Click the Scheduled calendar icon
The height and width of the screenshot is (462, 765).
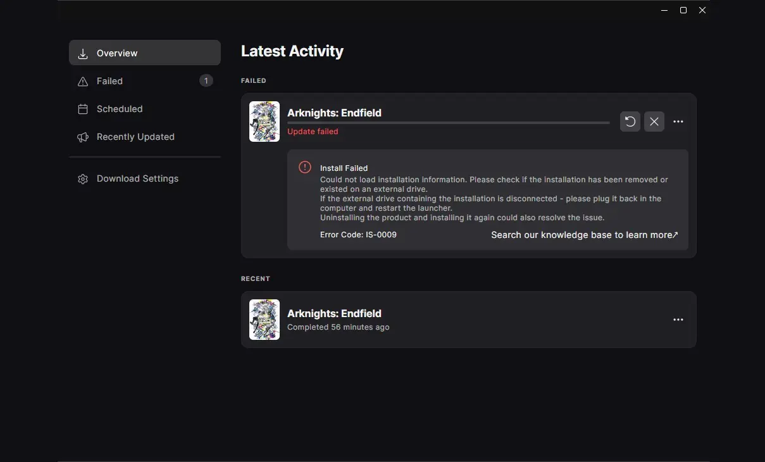click(83, 109)
